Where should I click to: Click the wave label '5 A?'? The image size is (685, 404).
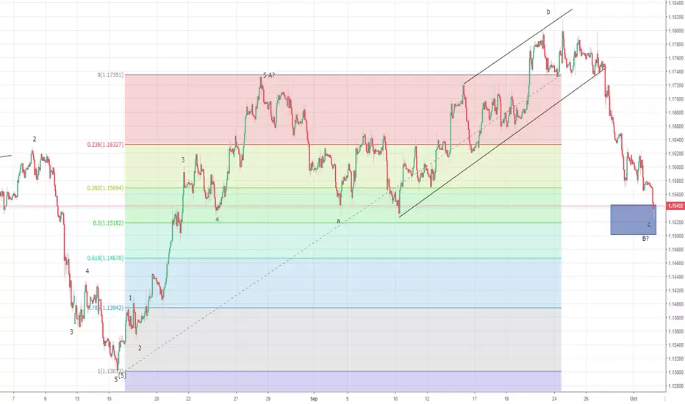pos(269,75)
